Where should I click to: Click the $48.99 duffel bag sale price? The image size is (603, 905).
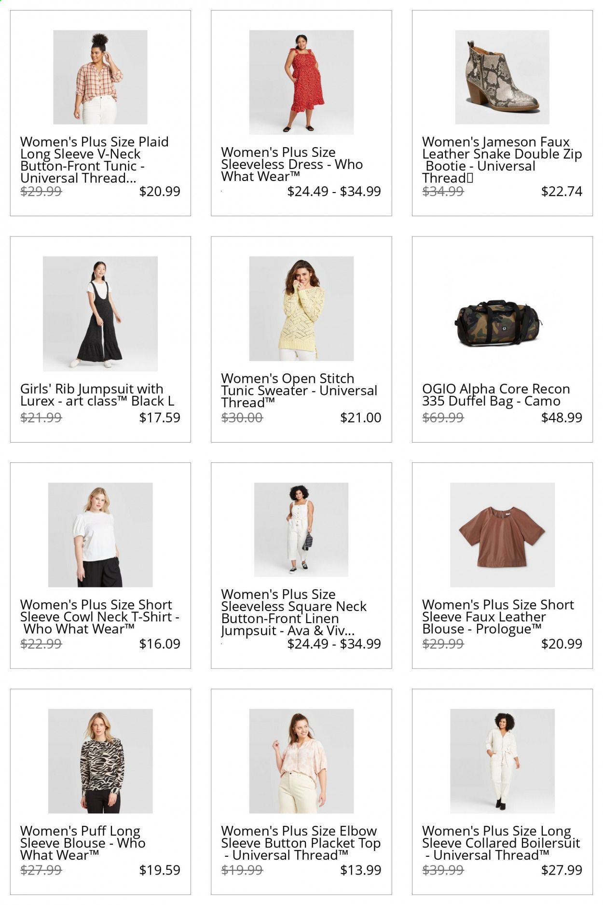(562, 418)
